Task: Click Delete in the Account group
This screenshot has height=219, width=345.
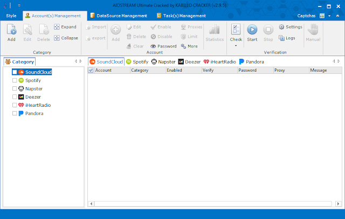Action: 136,37
